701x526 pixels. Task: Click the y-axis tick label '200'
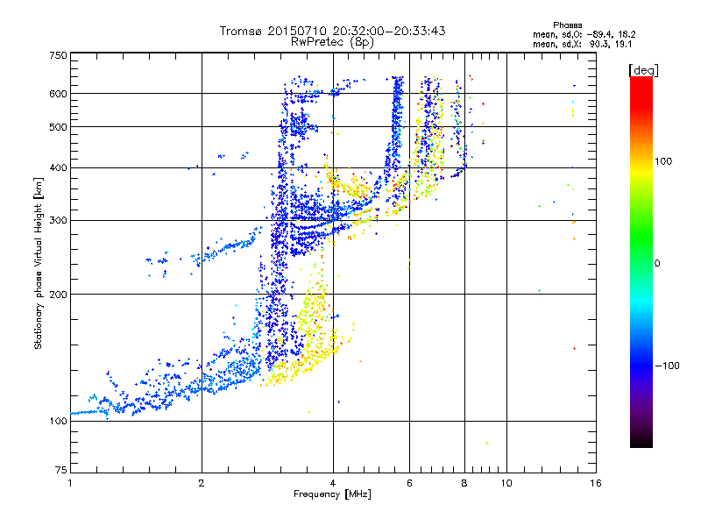coord(59,295)
